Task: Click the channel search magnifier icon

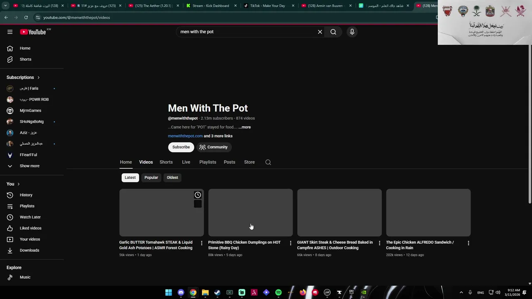Action: pyautogui.click(x=268, y=162)
